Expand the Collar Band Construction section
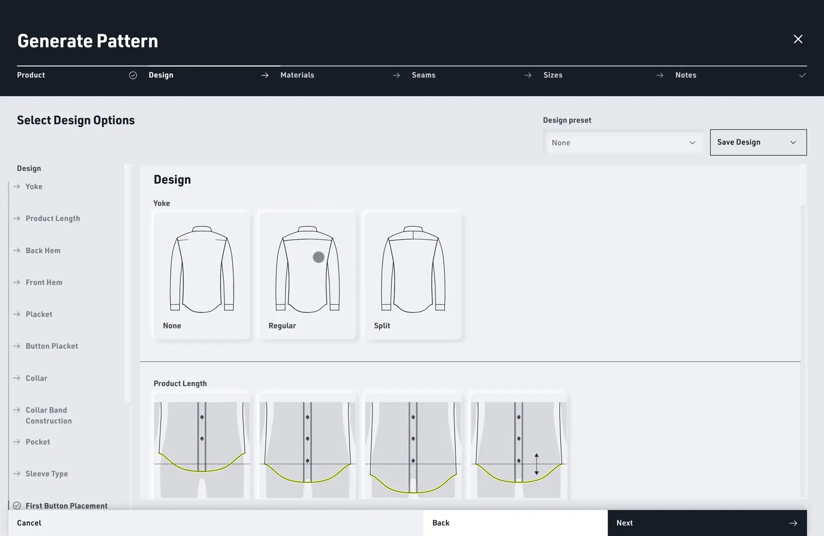The height and width of the screenshot is (536, 824). [x=48, y=415]
